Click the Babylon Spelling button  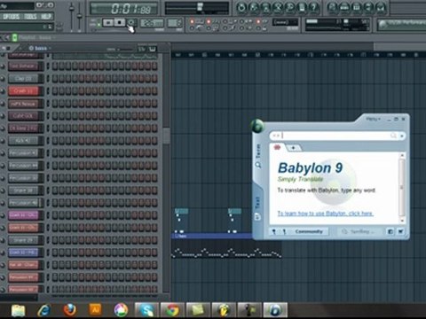358,231
